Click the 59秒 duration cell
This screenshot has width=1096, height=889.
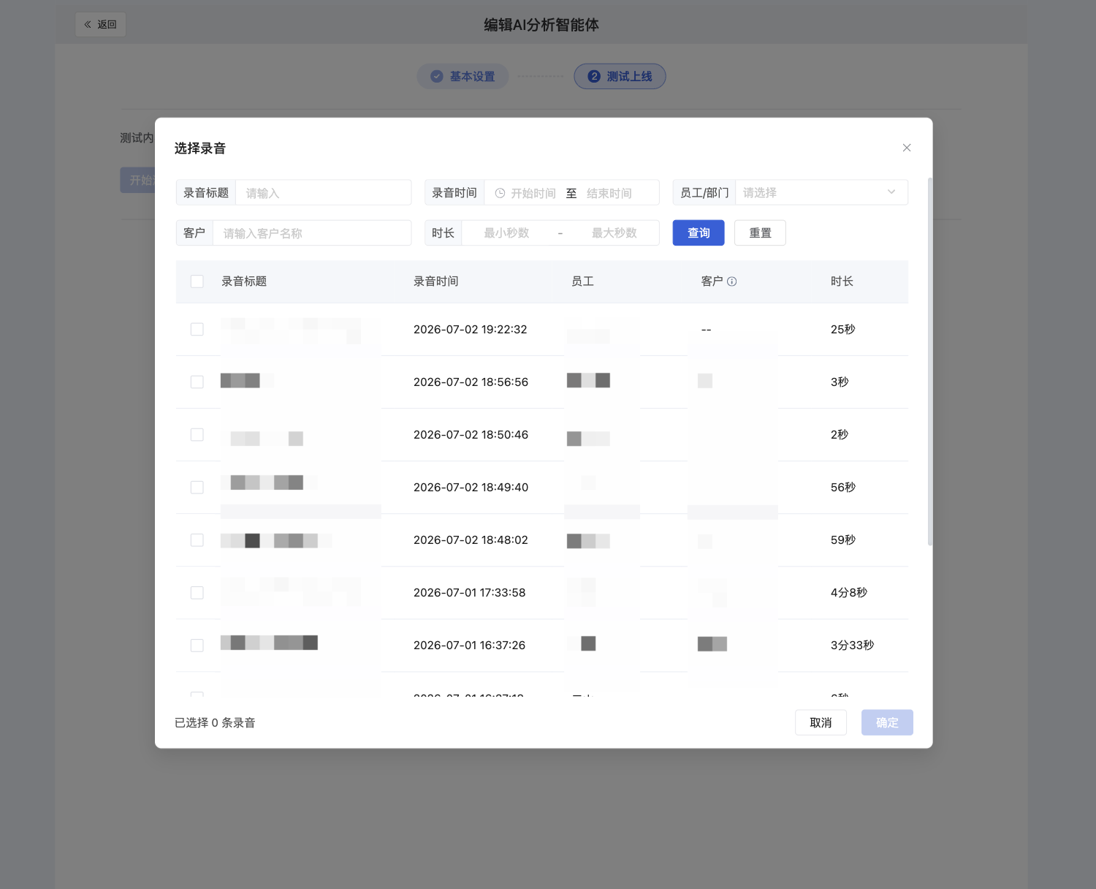(x=843, y=540)
